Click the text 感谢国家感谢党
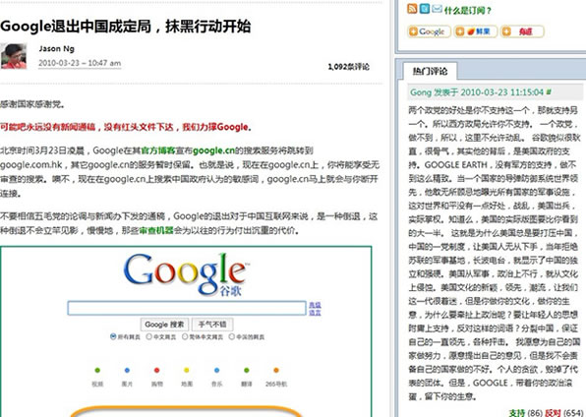Viewport: 586px width, 417px height. [31, 104]
